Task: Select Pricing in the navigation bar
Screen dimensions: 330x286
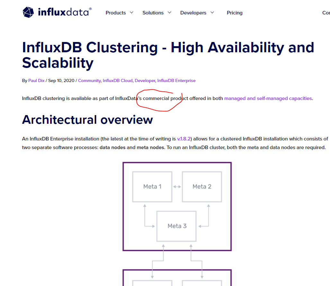Action: [x=234, y=13]
